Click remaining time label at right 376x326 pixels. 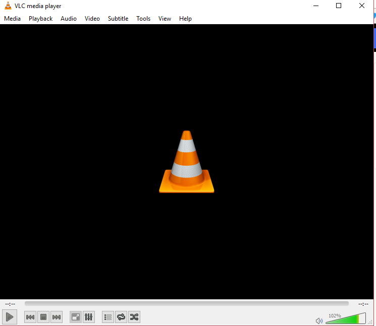click(363, 304)
